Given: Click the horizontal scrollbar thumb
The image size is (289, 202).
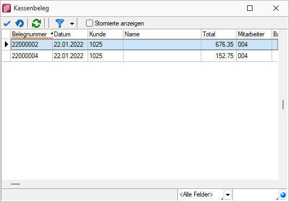Looking at the screenshot, I should pyautogui.click(x=15, y=184).
